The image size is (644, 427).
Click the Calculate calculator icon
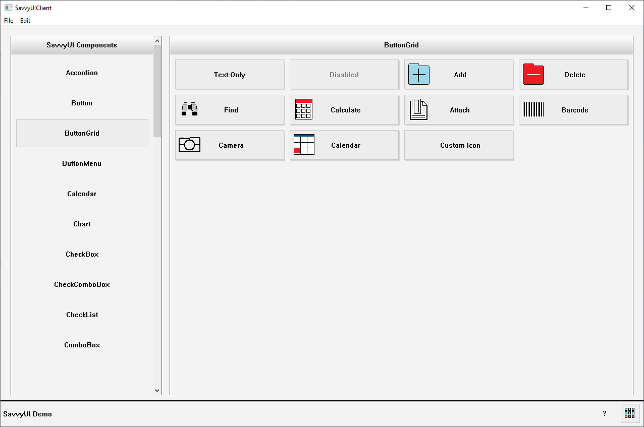pyautogui.click(x=303, y=109)
